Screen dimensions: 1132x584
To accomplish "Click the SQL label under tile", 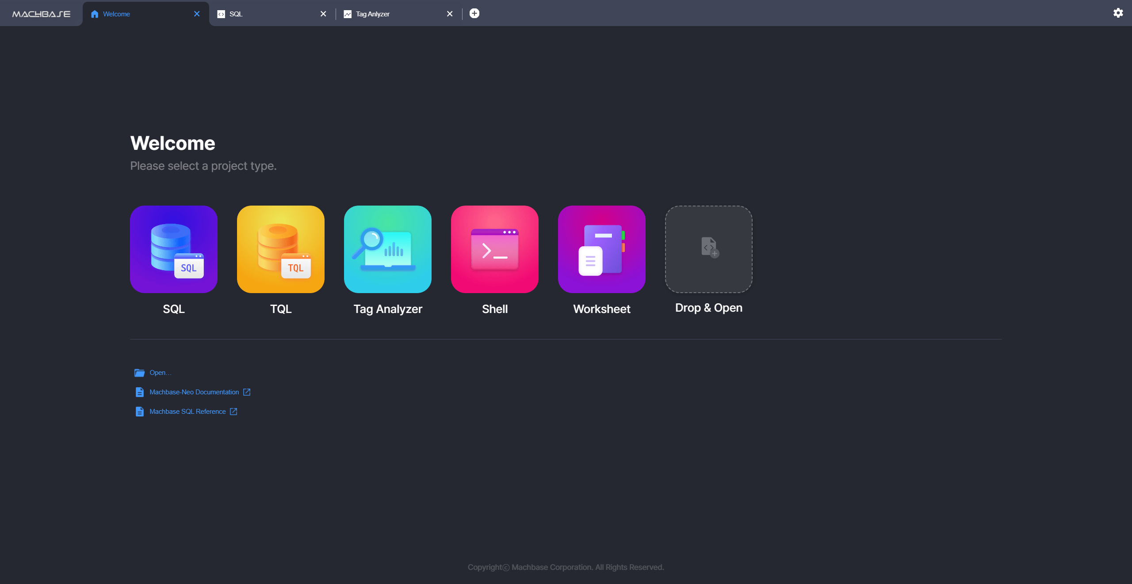I will coord(174,309).
